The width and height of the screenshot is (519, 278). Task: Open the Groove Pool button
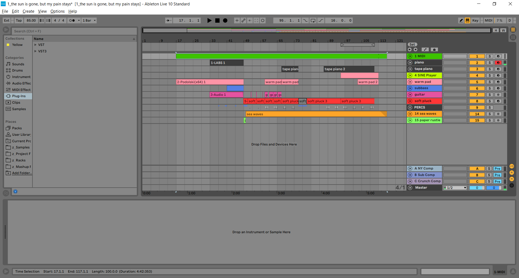click(6, 193)
